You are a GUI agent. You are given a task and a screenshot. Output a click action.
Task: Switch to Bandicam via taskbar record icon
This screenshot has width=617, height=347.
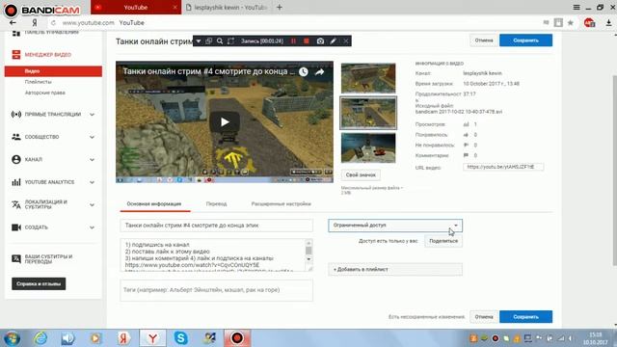click(x=237, y=338)
